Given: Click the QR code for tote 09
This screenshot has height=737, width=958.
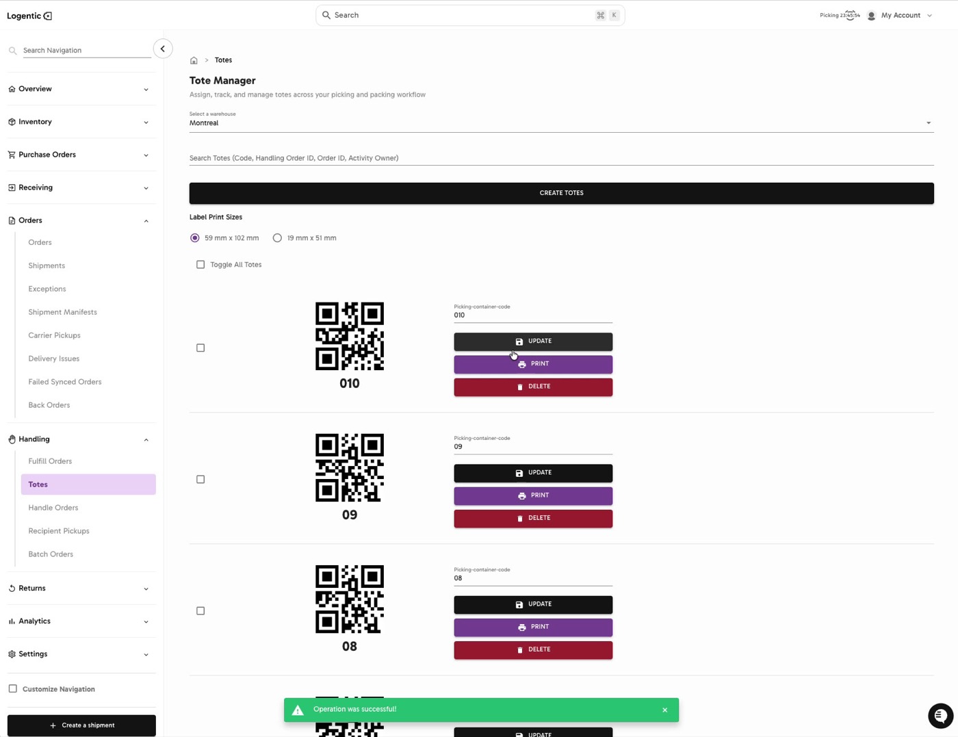Looking at the screenshot, I should point(350,467).
